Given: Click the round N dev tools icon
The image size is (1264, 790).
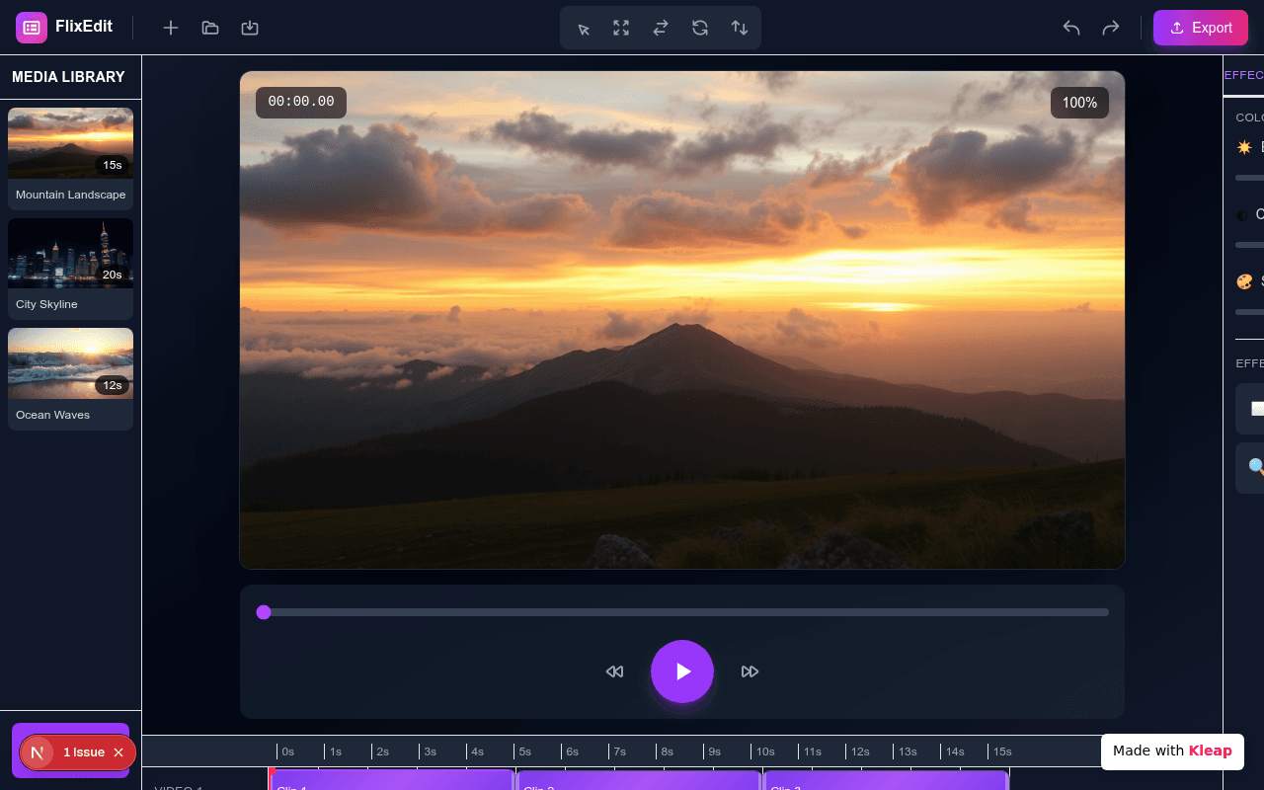Looking at the screenshot, I should click(x=38, y=752).
